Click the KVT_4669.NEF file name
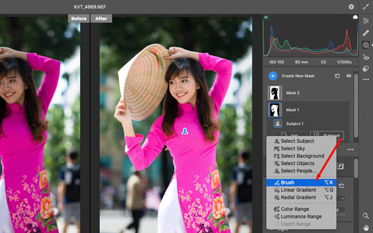 90,7
